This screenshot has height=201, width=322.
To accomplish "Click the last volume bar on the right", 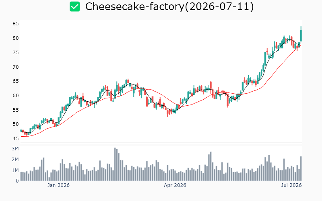I will [301, 168].
